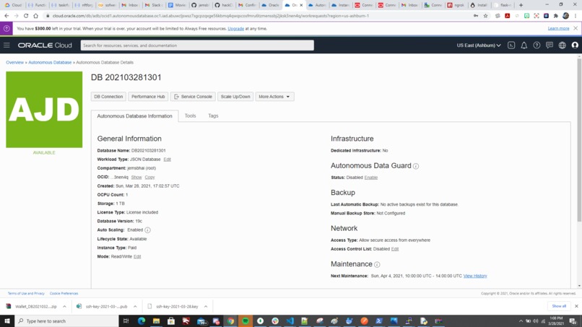Go to Overview breadcrumb
Image resolution: width=582 pixels, height=327 pixels.
point(14,62)
